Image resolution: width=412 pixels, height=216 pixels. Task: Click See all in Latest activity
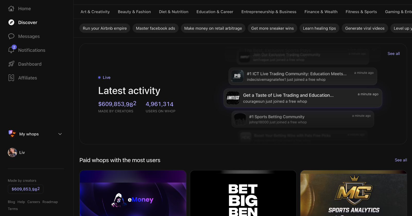click(x=393, y=53)
